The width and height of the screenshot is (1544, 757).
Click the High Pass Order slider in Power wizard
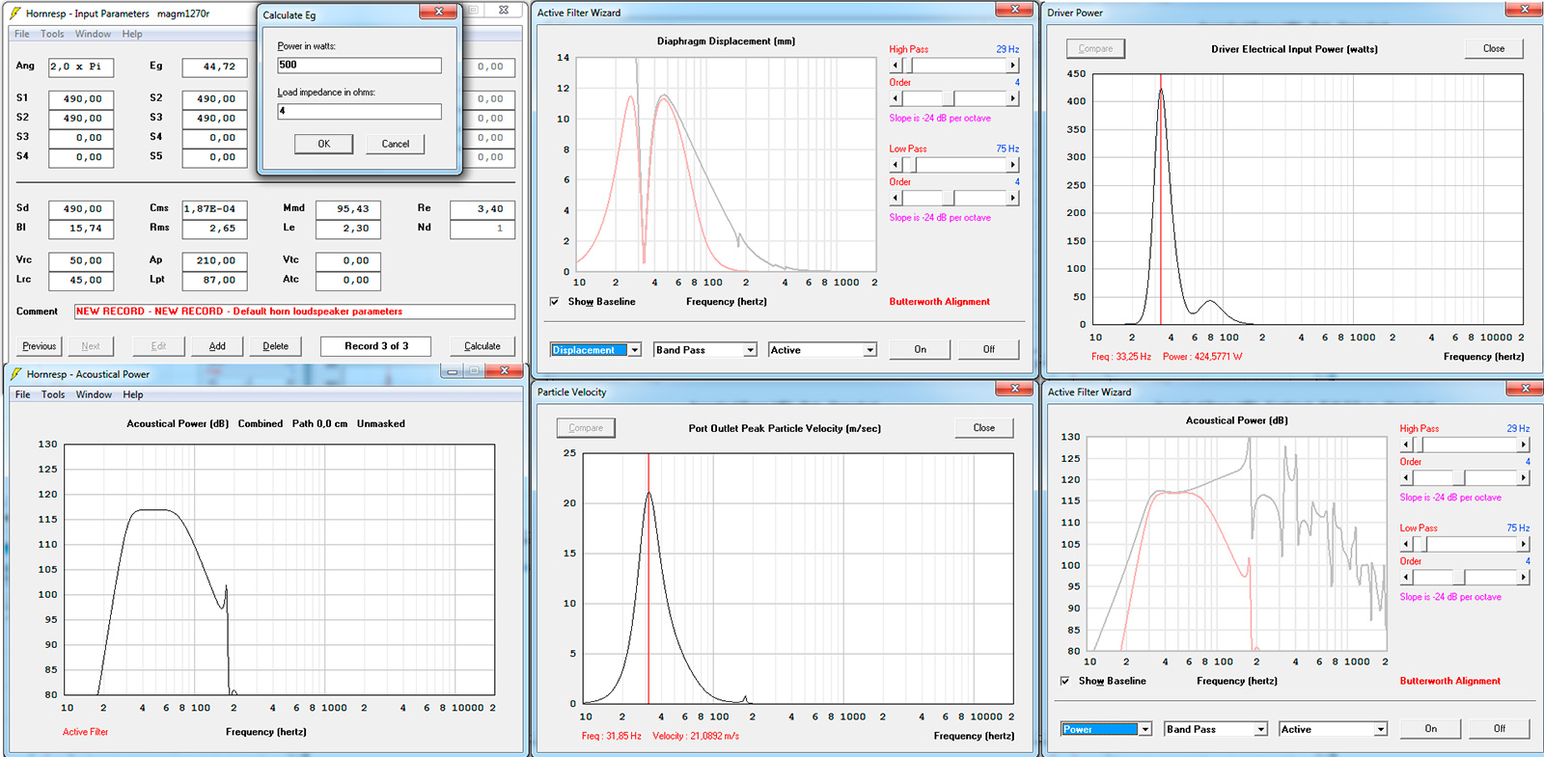point(1465,478)
